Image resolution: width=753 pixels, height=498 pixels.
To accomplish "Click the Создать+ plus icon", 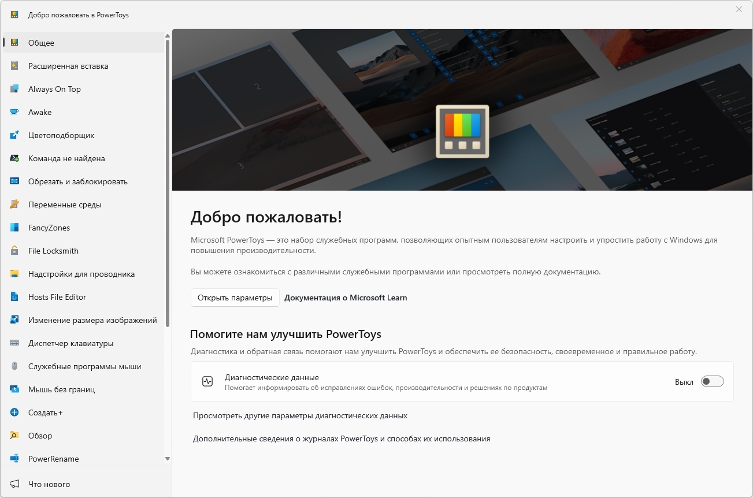I will coord(14,412).
